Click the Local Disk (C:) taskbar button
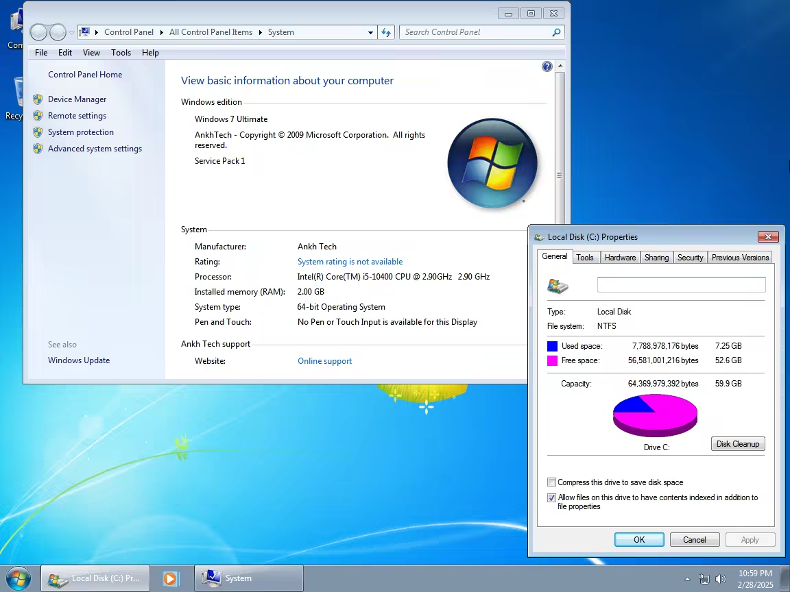The height and width of the screenshot is (592, 790). tap(95, 578)
